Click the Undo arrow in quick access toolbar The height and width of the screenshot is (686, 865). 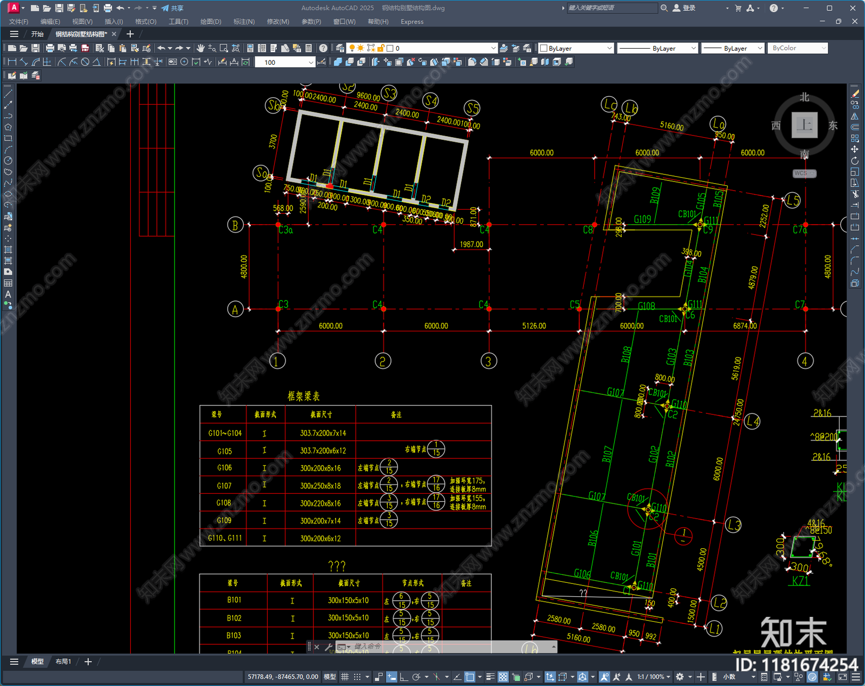pyautogui.click(x=120, y=8)
